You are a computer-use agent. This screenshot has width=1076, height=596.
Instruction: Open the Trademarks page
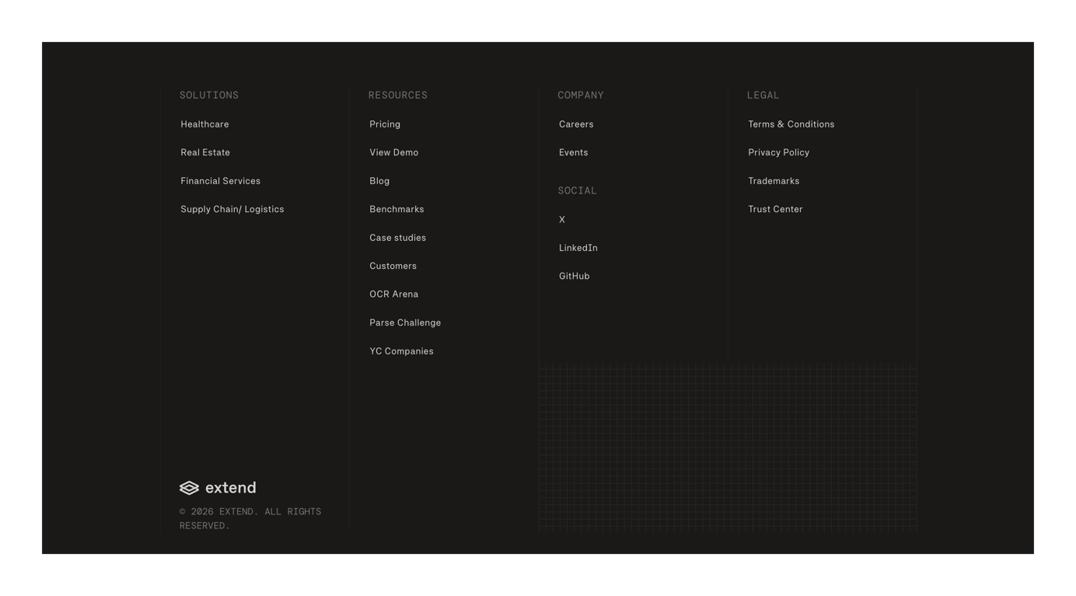[x=774, y=181]
